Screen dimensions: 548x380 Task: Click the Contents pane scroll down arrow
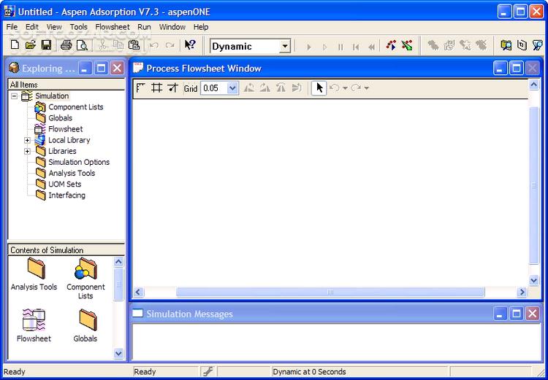[x=118, y=354]
